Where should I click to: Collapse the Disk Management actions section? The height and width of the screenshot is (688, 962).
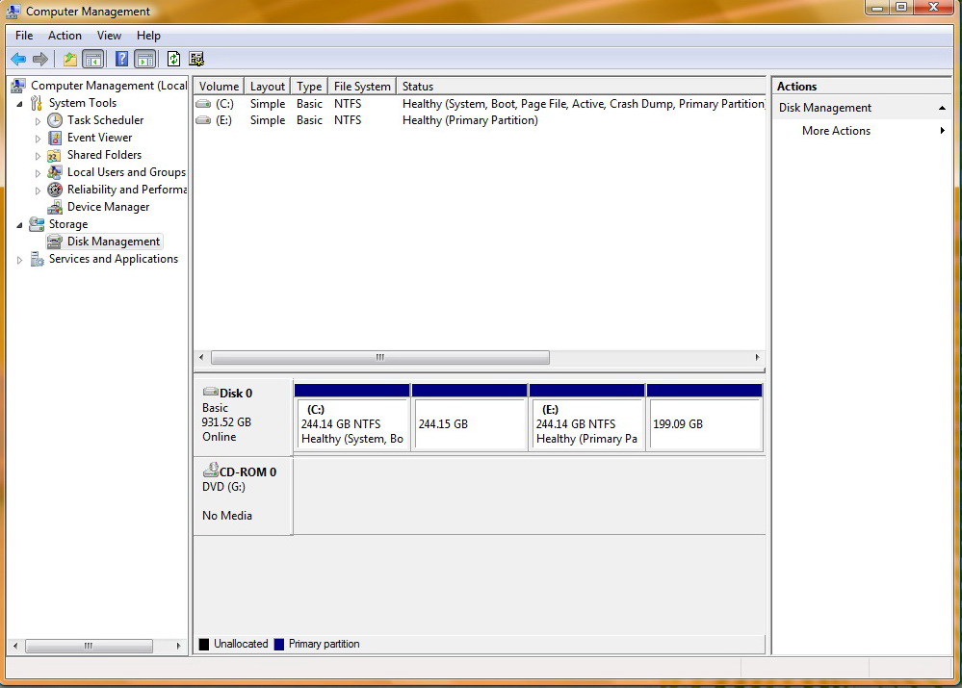(x=942, y=108)
